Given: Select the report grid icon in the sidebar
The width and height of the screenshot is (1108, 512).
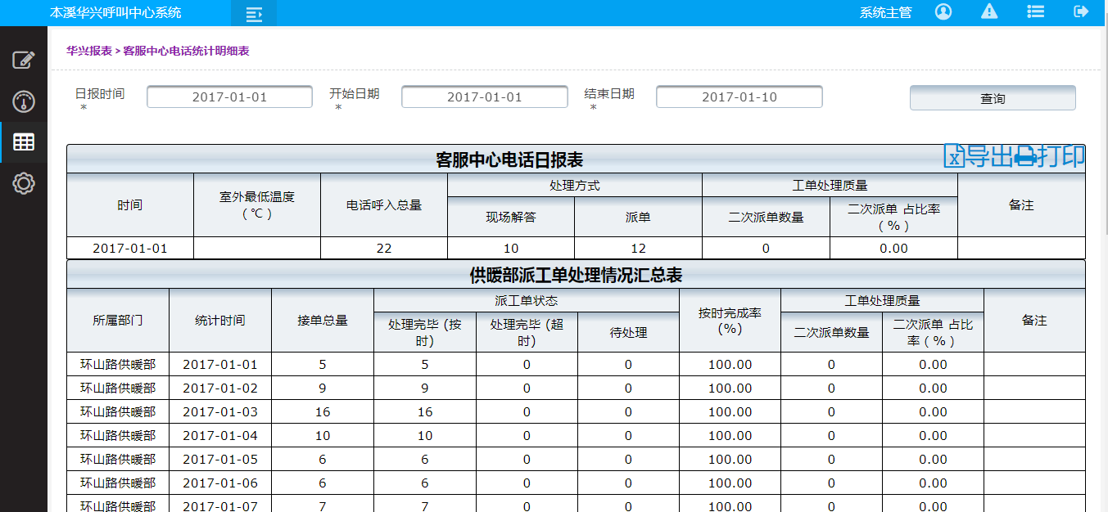Looking at the screenshot, I should pyautogui.click(x=23, y=141).
